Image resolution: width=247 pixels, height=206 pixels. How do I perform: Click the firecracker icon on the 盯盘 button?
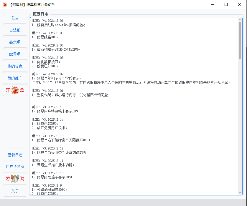(x=14, y=90)
